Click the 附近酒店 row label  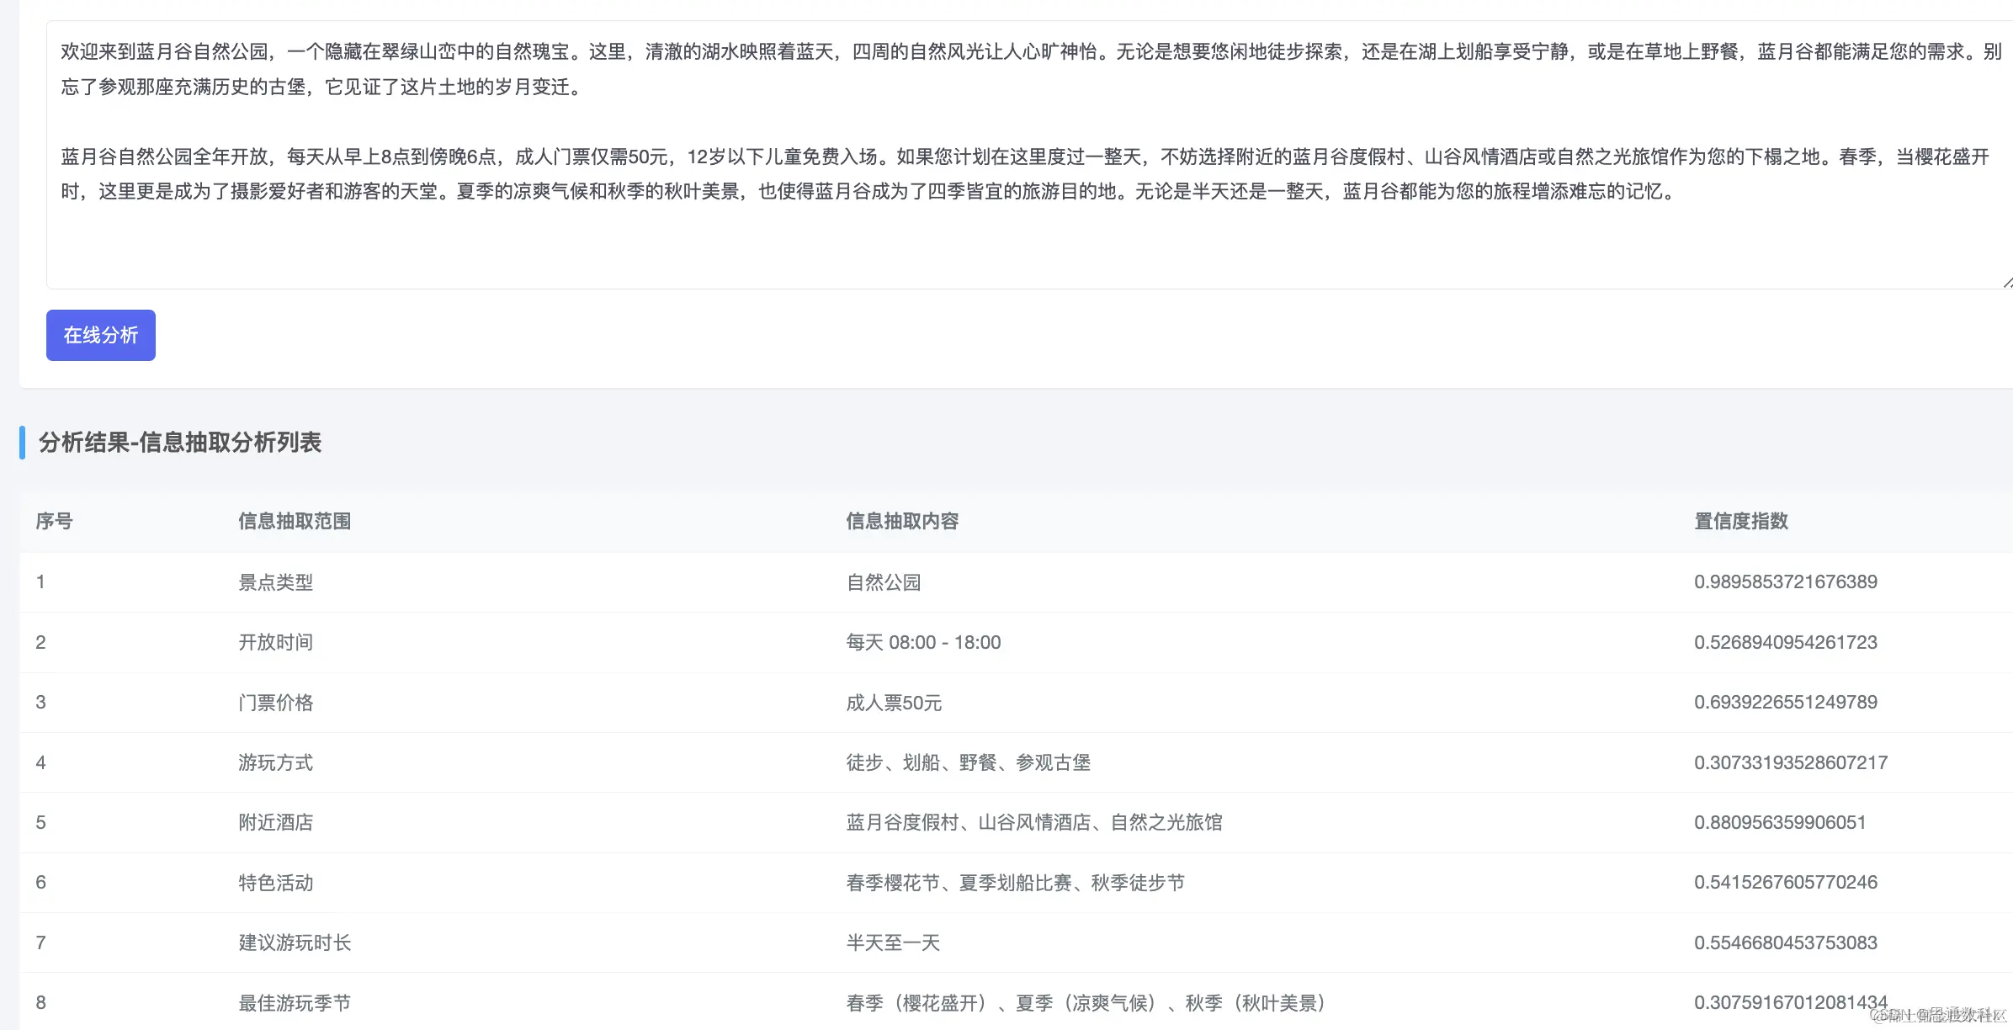pyautogui.click(x=275, y=822)
